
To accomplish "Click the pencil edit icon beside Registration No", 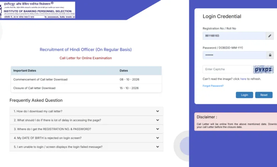I will (x=270, y=36).
